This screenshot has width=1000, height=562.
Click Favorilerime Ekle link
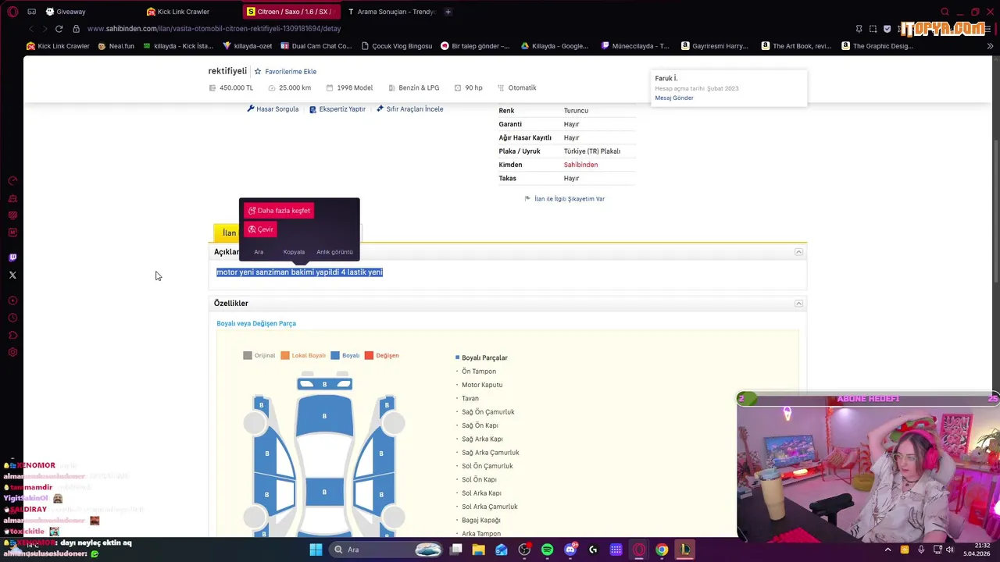click(291, 72)
